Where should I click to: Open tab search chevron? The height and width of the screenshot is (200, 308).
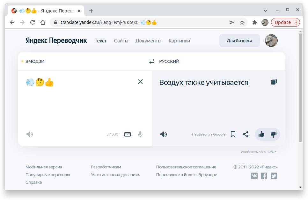point(265,11)
